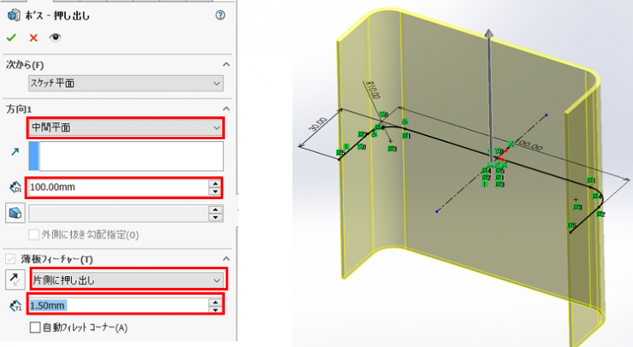Open the 片側に押し出し thin type dropdown
Image resolution: width=633 pixels, height=347 pixels.
click(126, 279)
